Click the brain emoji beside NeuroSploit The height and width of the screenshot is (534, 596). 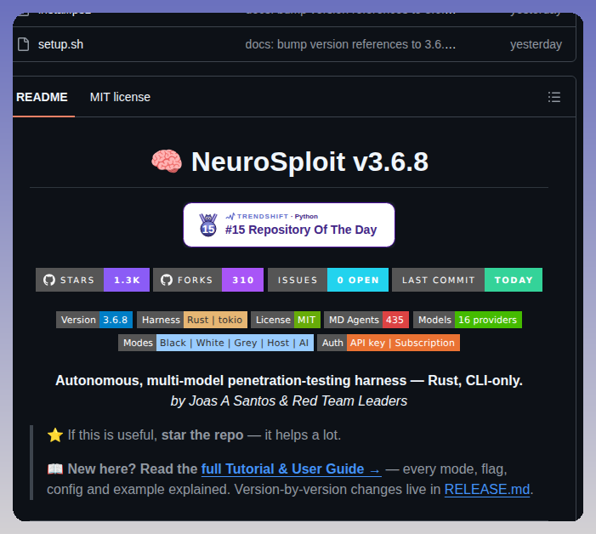coord(167,162)
